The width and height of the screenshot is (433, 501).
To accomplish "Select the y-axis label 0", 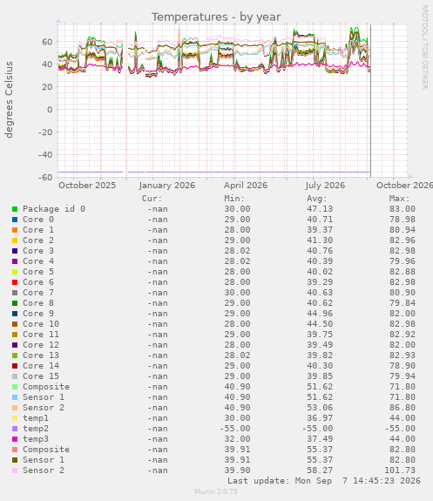I will click(50, 110).
